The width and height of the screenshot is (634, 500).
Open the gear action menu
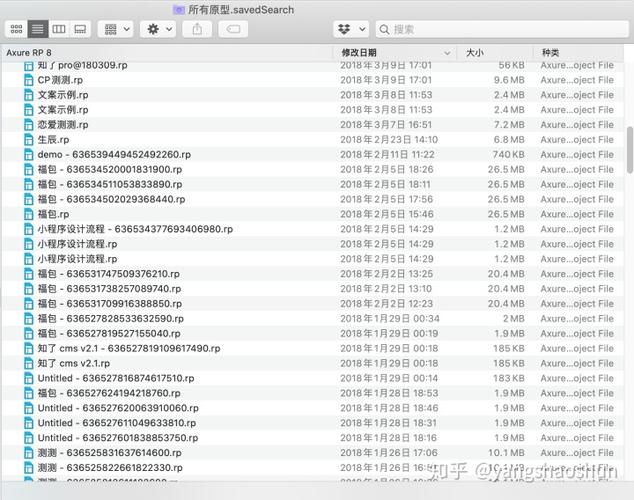pyautogui.click(x=158, y=29)
